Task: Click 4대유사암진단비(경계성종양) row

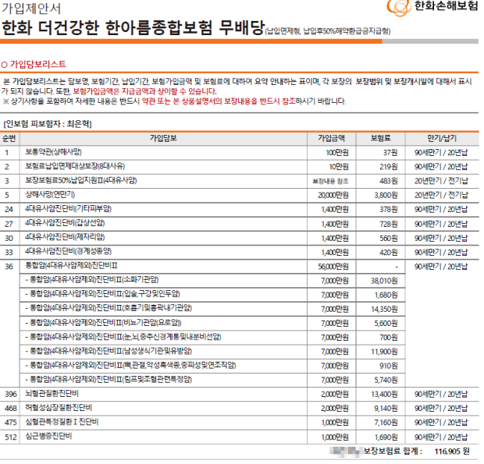Action: [x=240, y=252]
